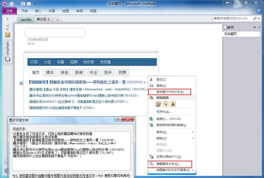Expand the 旋转(O) submenu
Screen dimensions: 264x178
point(172,138)
